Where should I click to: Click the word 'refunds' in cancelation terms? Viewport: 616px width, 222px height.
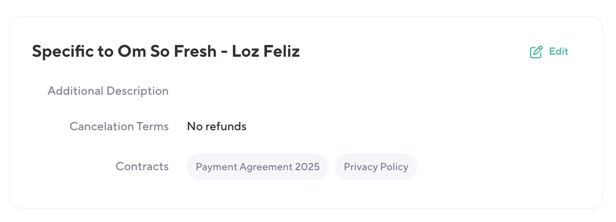[225, 126]
